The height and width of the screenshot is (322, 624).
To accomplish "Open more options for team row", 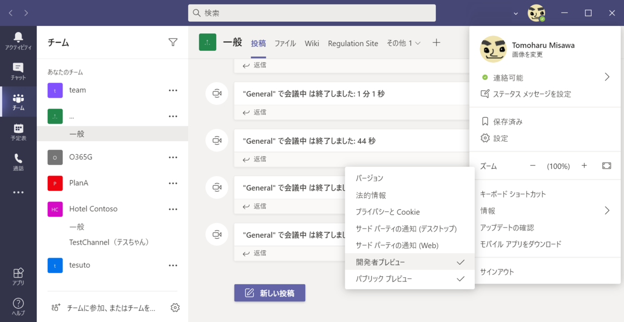I will coord(173,90).
